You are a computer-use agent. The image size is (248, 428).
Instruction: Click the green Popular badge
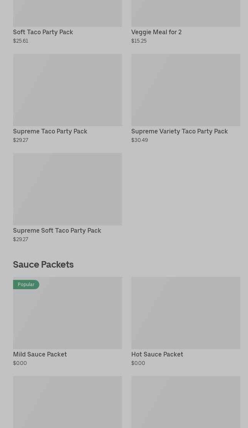point(26,285)
